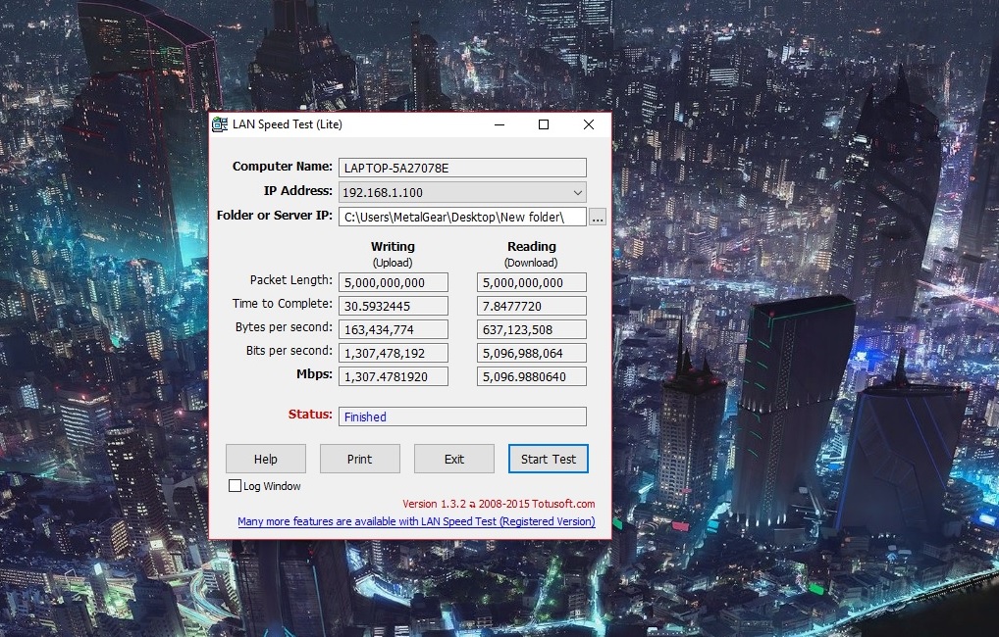Click the LAN Speed Test title bar icon
The width and height of the screenshot is (999, 637).
click(221, 124)
